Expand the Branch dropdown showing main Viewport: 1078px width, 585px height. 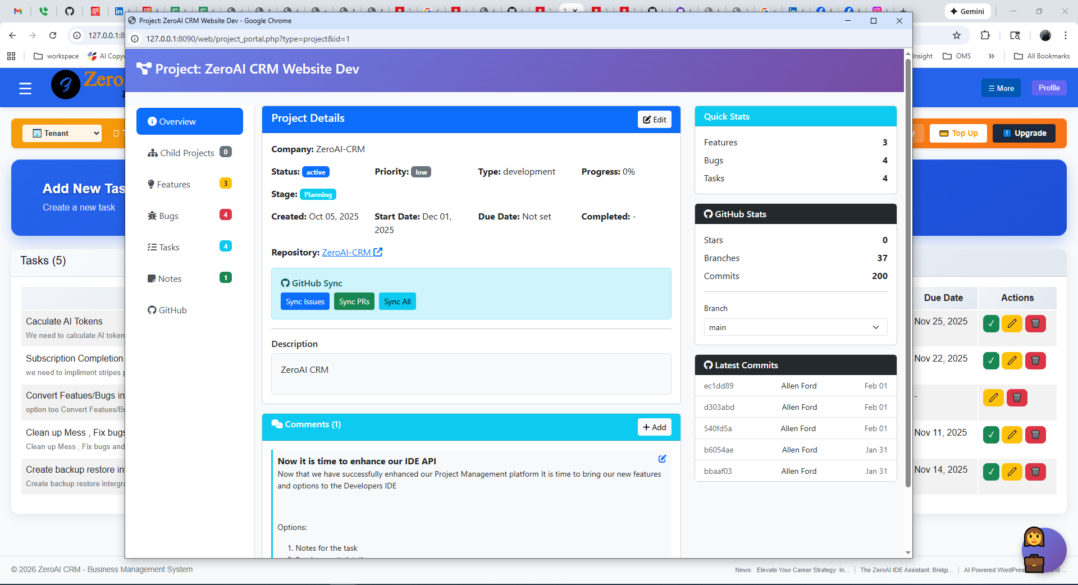(x=795, y=327)
